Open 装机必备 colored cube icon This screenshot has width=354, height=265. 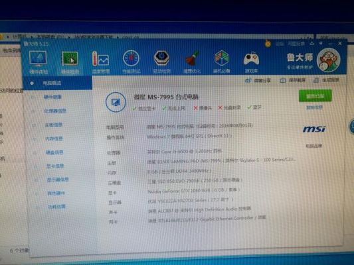[222, 58]
